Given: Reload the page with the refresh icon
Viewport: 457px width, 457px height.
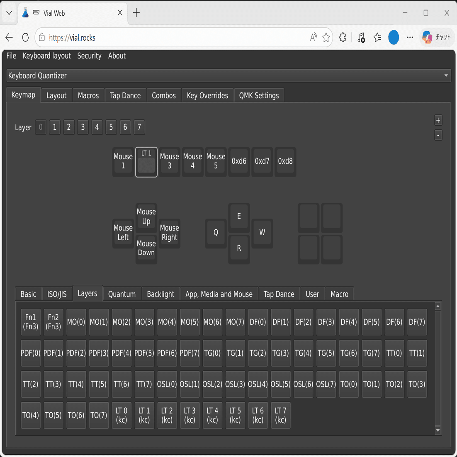Looking at the screenshot, I should [25, 37].
